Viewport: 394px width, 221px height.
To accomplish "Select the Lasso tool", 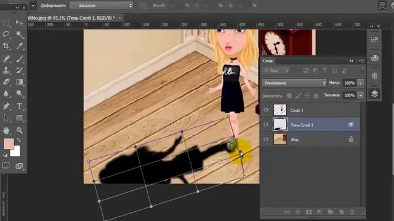I will coord(6,34).
